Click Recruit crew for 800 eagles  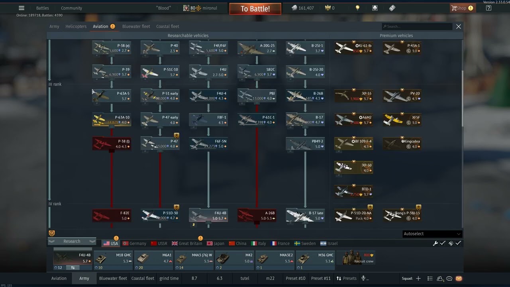click(356, 258)
